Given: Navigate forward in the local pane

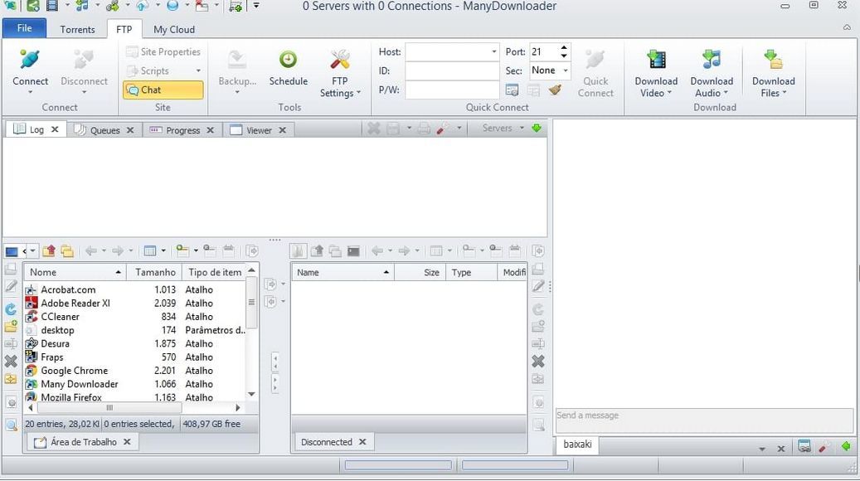Looking at the screenshot, I should [118, 251].
